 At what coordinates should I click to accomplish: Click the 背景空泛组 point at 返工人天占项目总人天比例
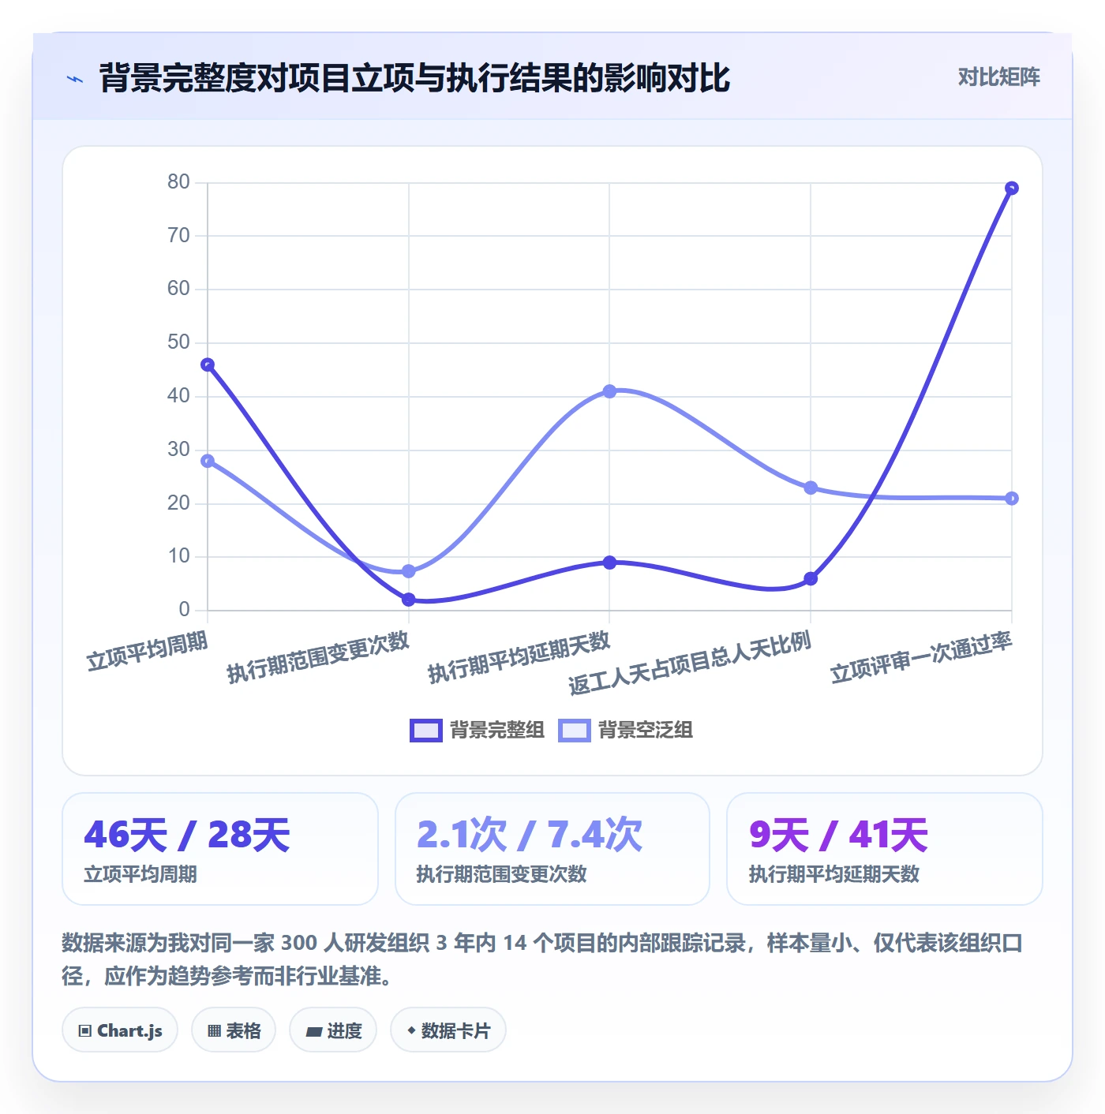point(811,488)
